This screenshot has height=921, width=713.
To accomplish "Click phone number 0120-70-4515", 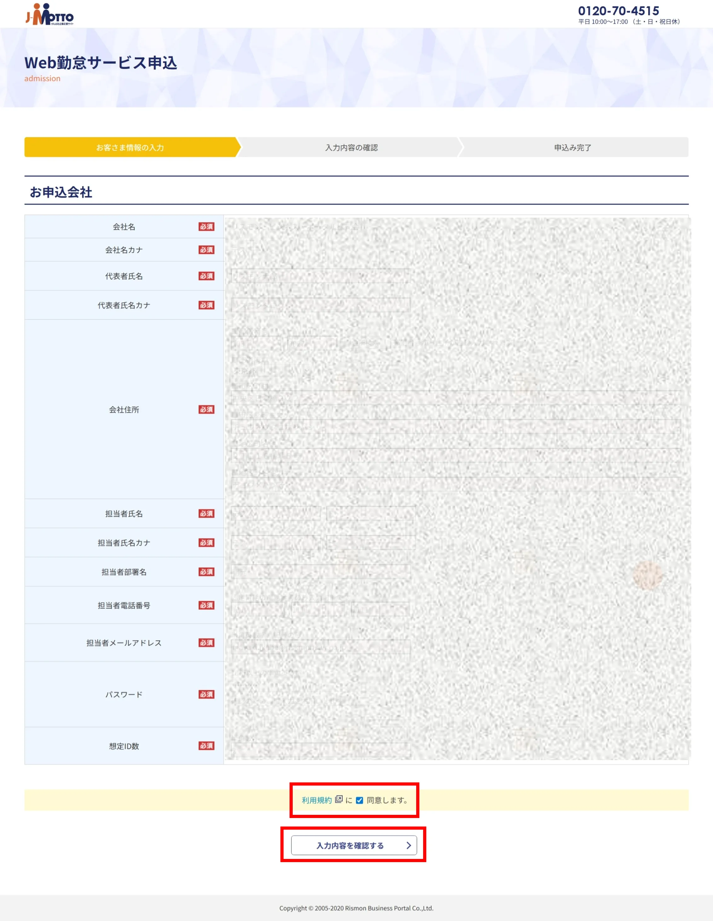I will pos(618,10).
